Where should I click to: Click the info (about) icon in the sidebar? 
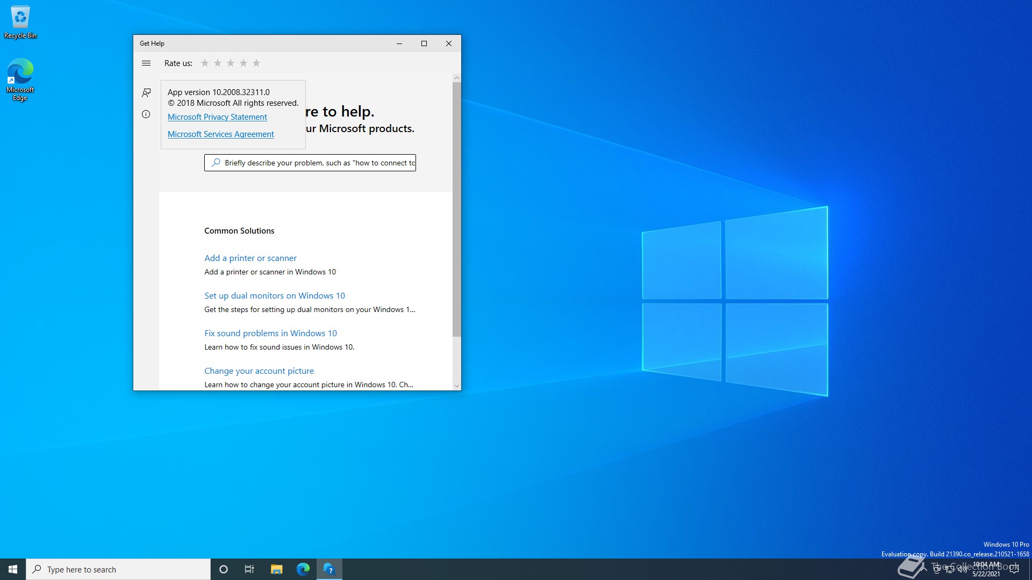[x=146, y=114]
